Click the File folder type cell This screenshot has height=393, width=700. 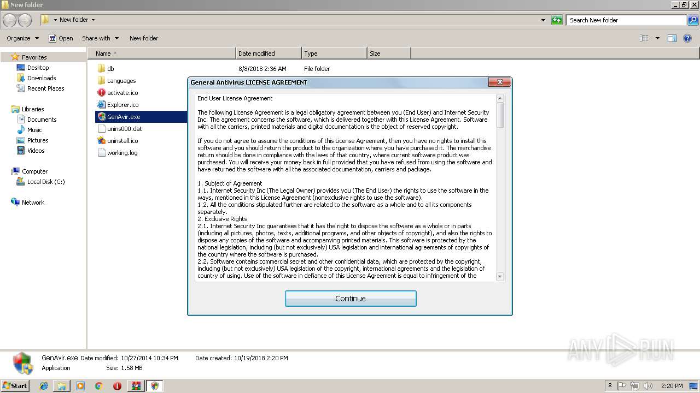(x=317, y=69)
